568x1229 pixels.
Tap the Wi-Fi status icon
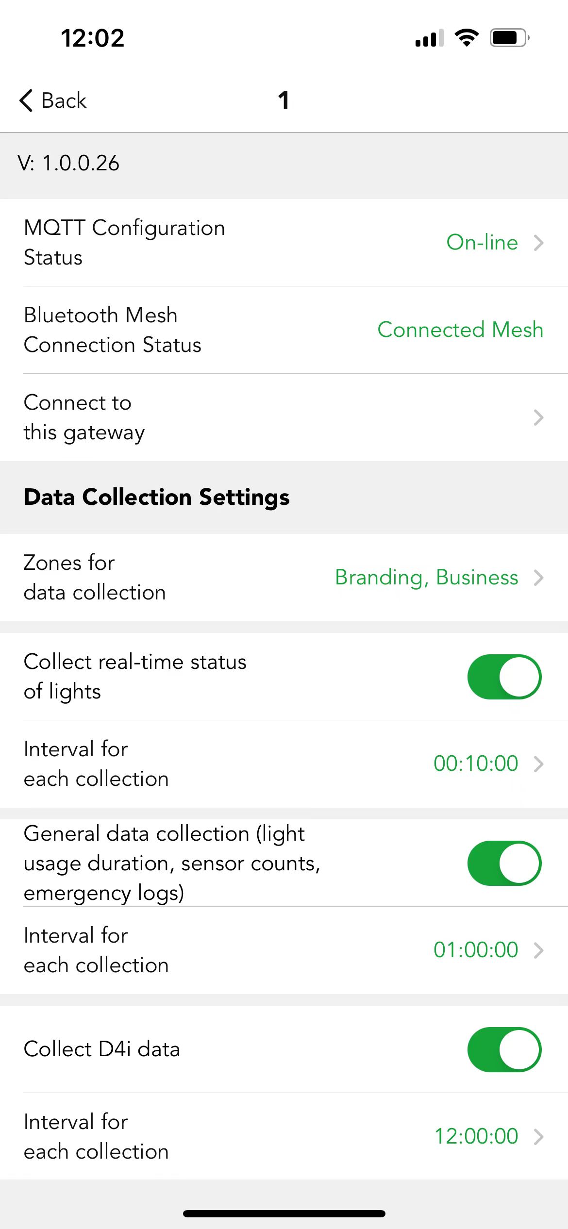(x=467, y=37)
